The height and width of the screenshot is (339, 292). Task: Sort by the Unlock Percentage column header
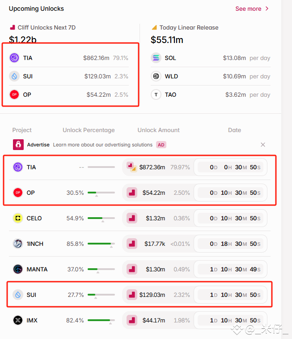point(89,130)
